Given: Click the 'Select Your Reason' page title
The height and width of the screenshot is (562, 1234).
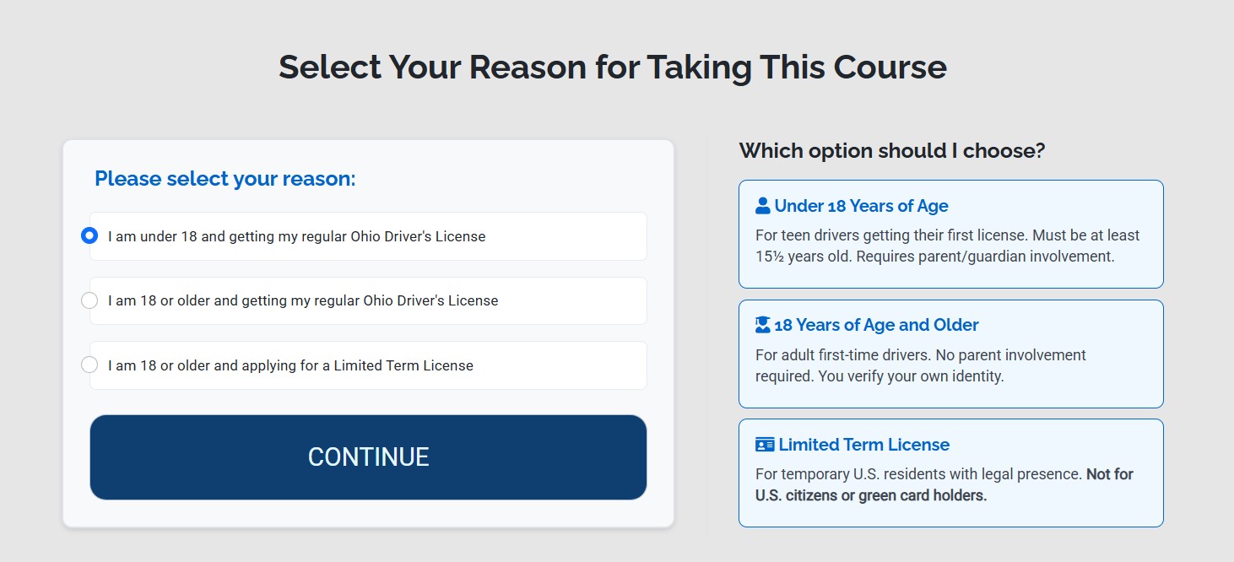Looking at the screenshot, I should coord(613,67).
